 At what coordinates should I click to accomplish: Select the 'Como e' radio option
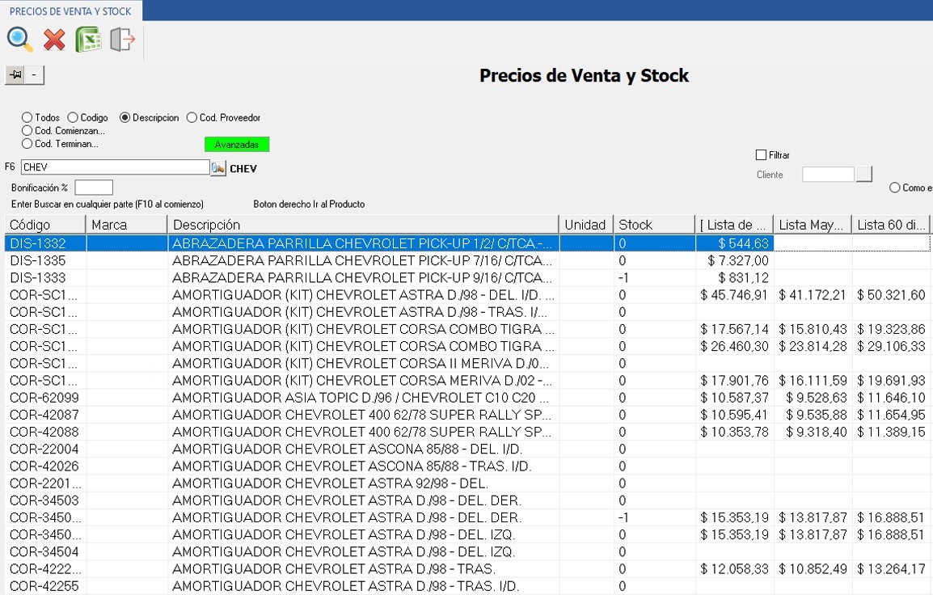pos(894,188)
